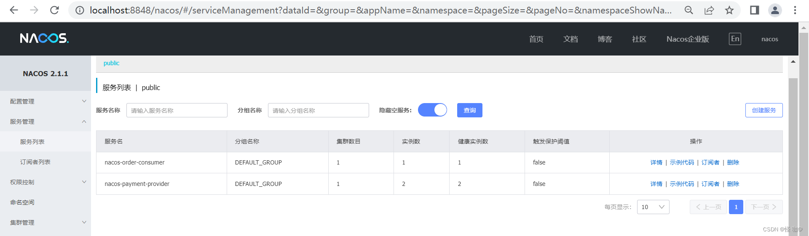Switch language with En button
This screenshot has width=809, height=236.
[x=735, y=39]
